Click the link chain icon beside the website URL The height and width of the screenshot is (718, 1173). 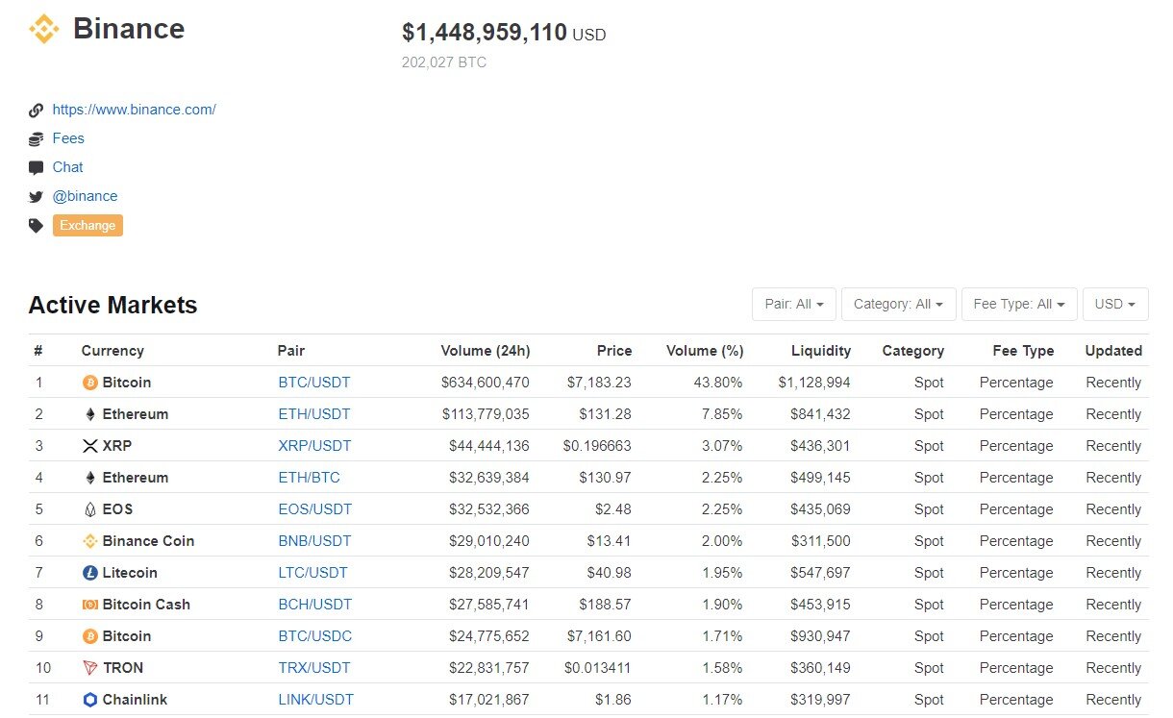coord(37,111)
